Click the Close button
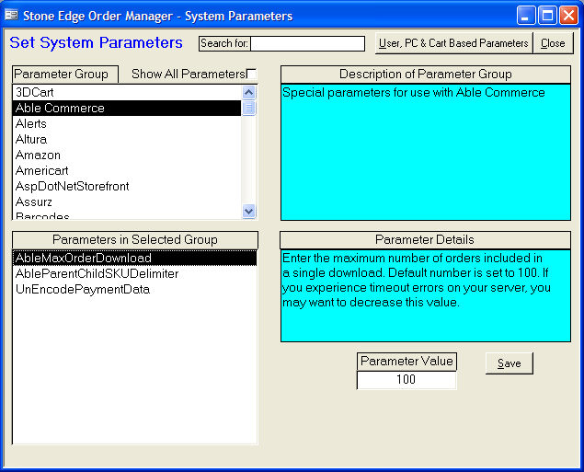Image resolution: width=584 pixels, height=472 pixels. [x=553, y=43]
